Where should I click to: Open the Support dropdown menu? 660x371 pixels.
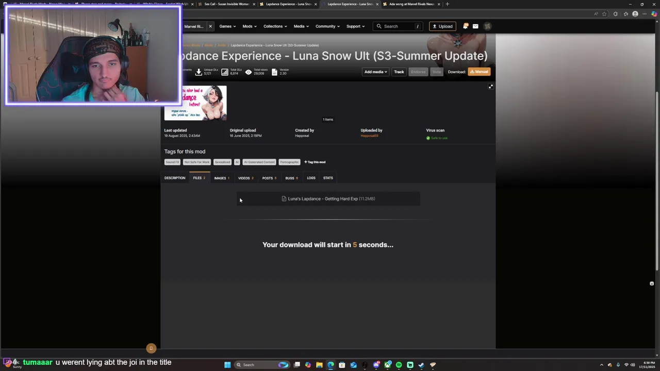click(356, 26)
